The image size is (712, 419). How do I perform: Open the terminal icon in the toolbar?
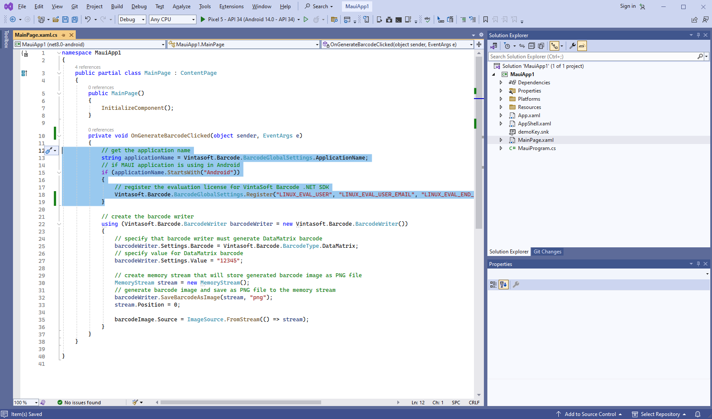click(399, 19)
